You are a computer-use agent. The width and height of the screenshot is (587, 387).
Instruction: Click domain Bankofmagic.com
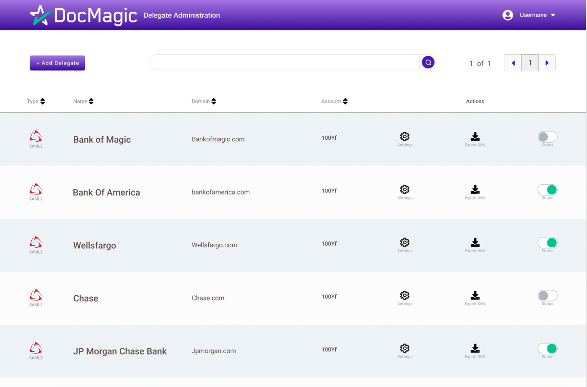(218, 139)
